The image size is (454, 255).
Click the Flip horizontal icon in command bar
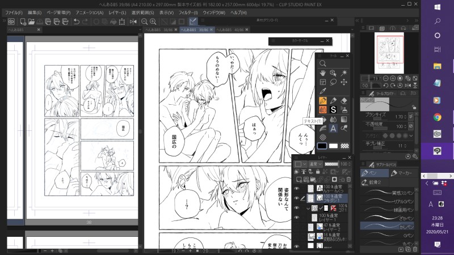coord(133,22)
